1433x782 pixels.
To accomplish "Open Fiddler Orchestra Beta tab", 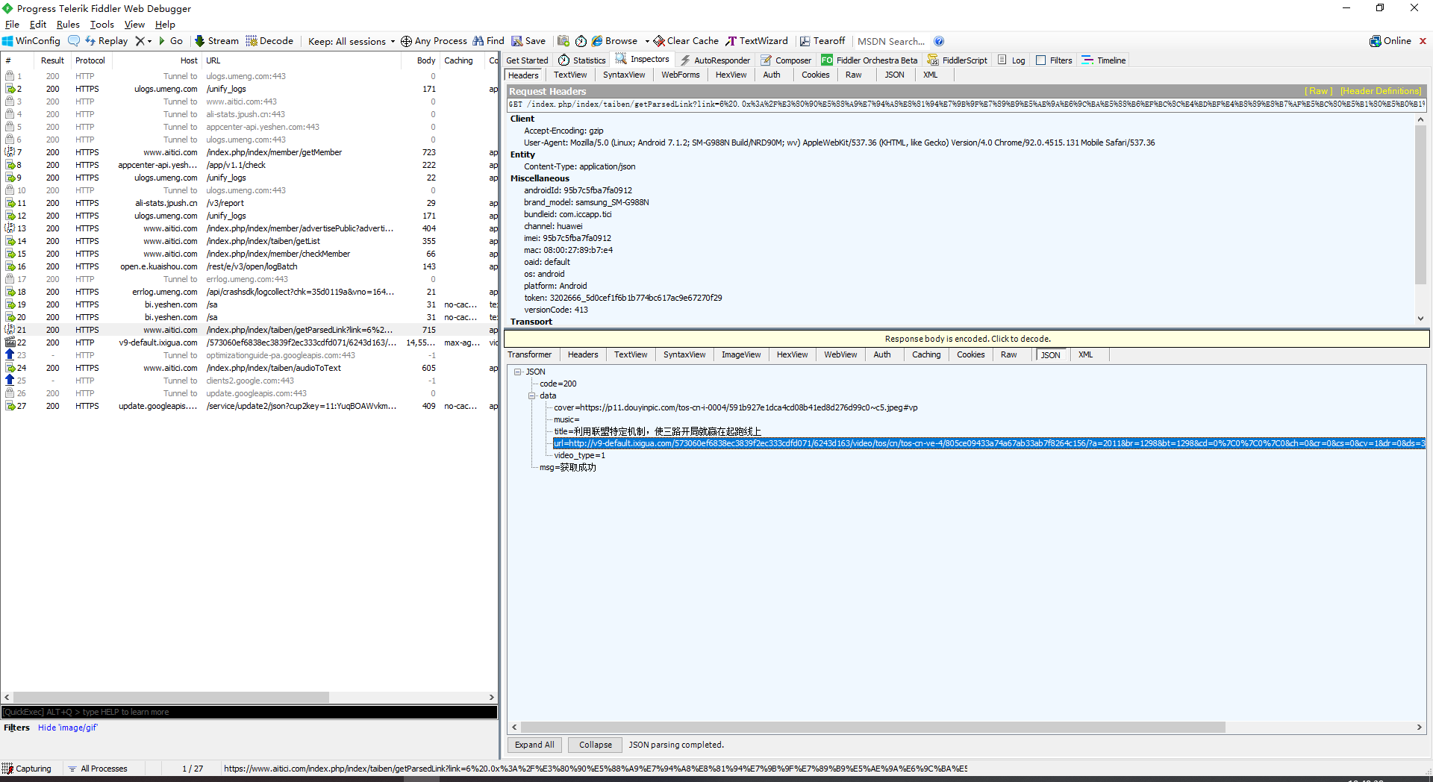I will click(x=870, y=60).
